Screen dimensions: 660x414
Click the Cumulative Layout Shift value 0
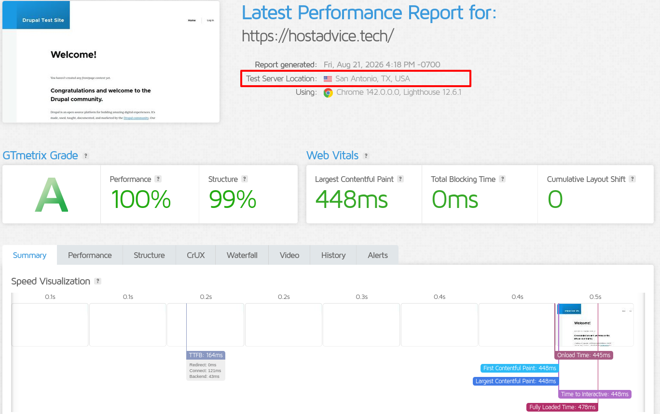[555, 199]
